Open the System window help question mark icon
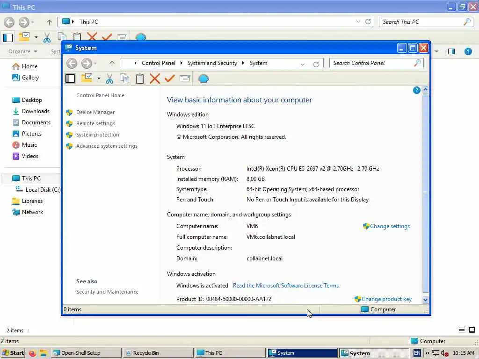This screenshot has width=479, height=359. point(416,90)
